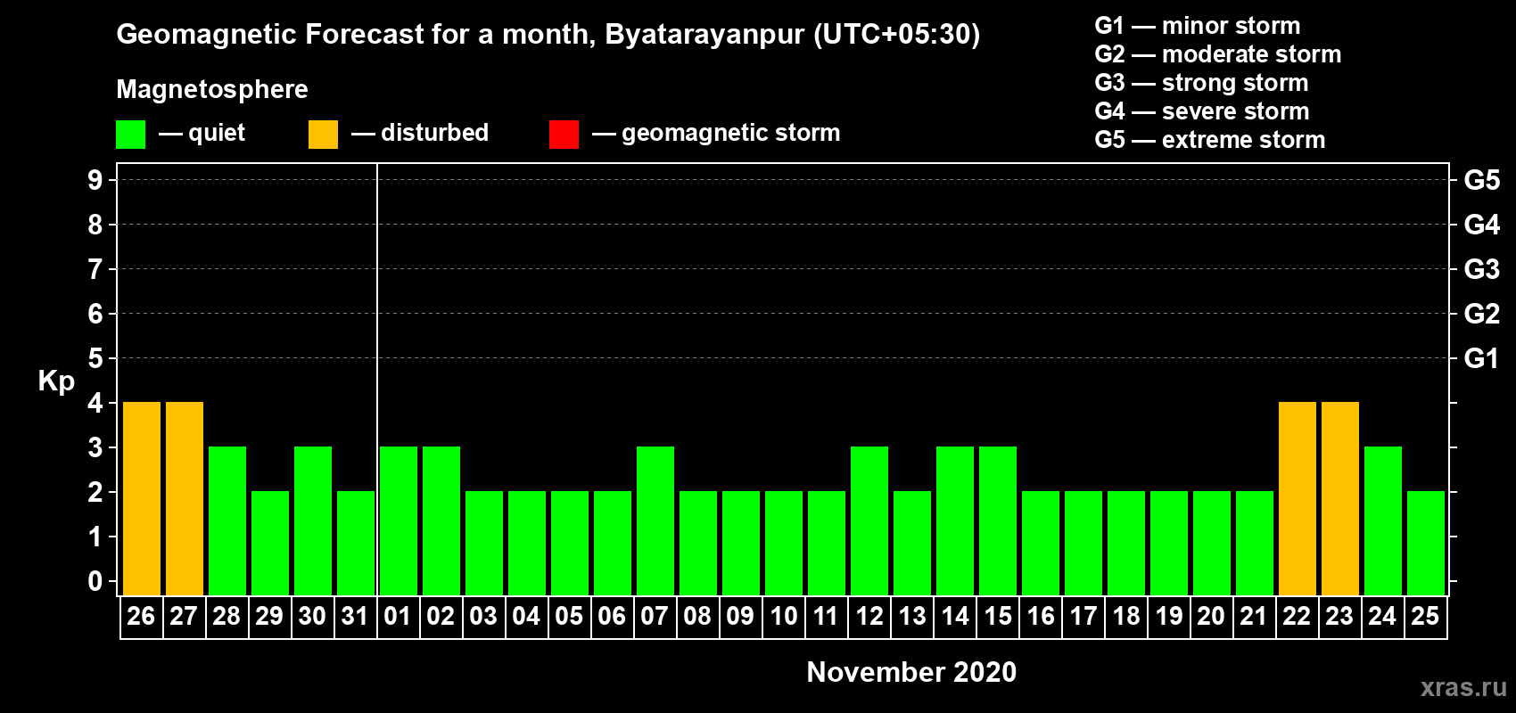Click the bar for November 12
The image size is (1516, 713).
click(x=869, y=520)
